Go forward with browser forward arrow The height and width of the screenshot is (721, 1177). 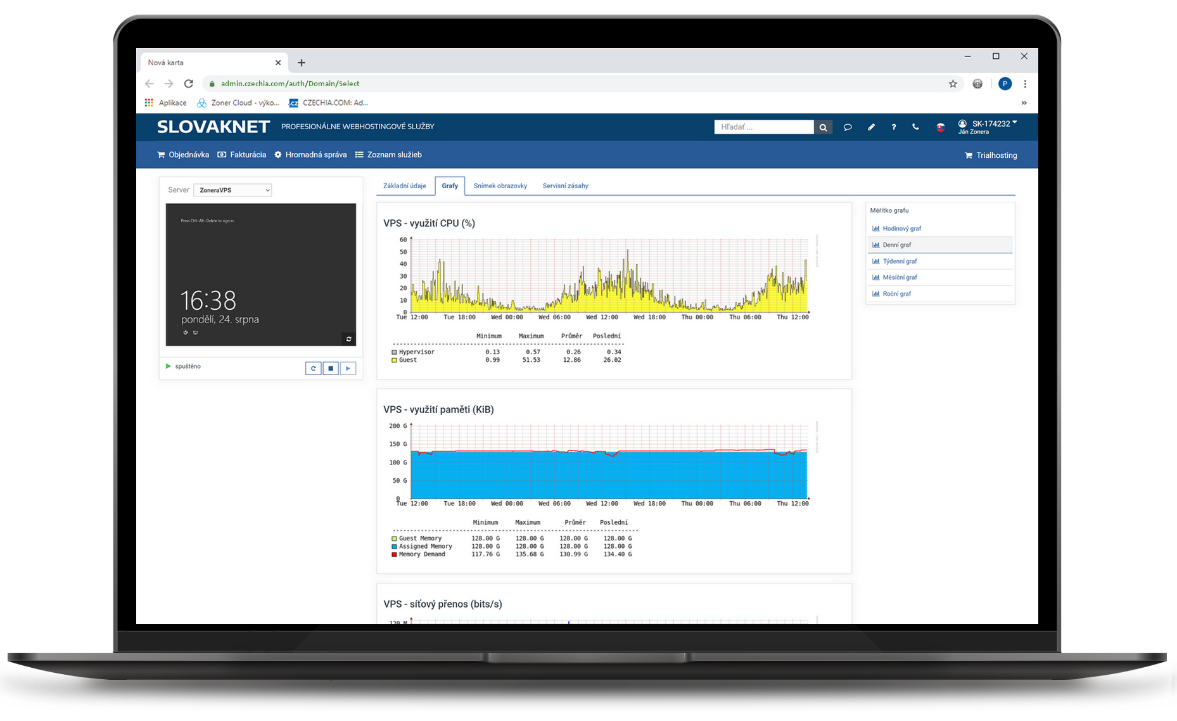(169, 84)
